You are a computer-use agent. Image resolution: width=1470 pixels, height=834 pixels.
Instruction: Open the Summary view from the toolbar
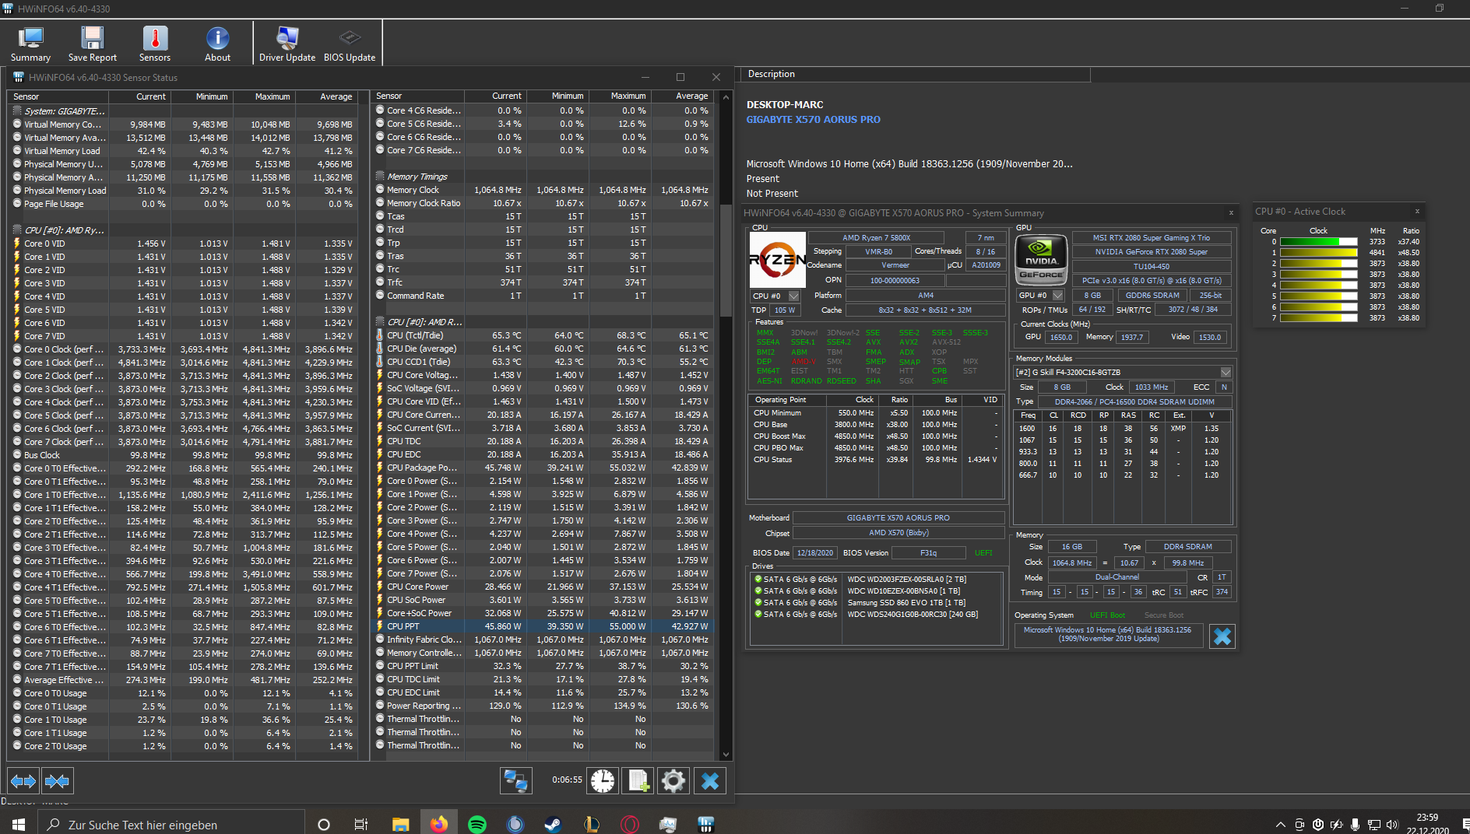pyautogui.click(x=30, y=44)
